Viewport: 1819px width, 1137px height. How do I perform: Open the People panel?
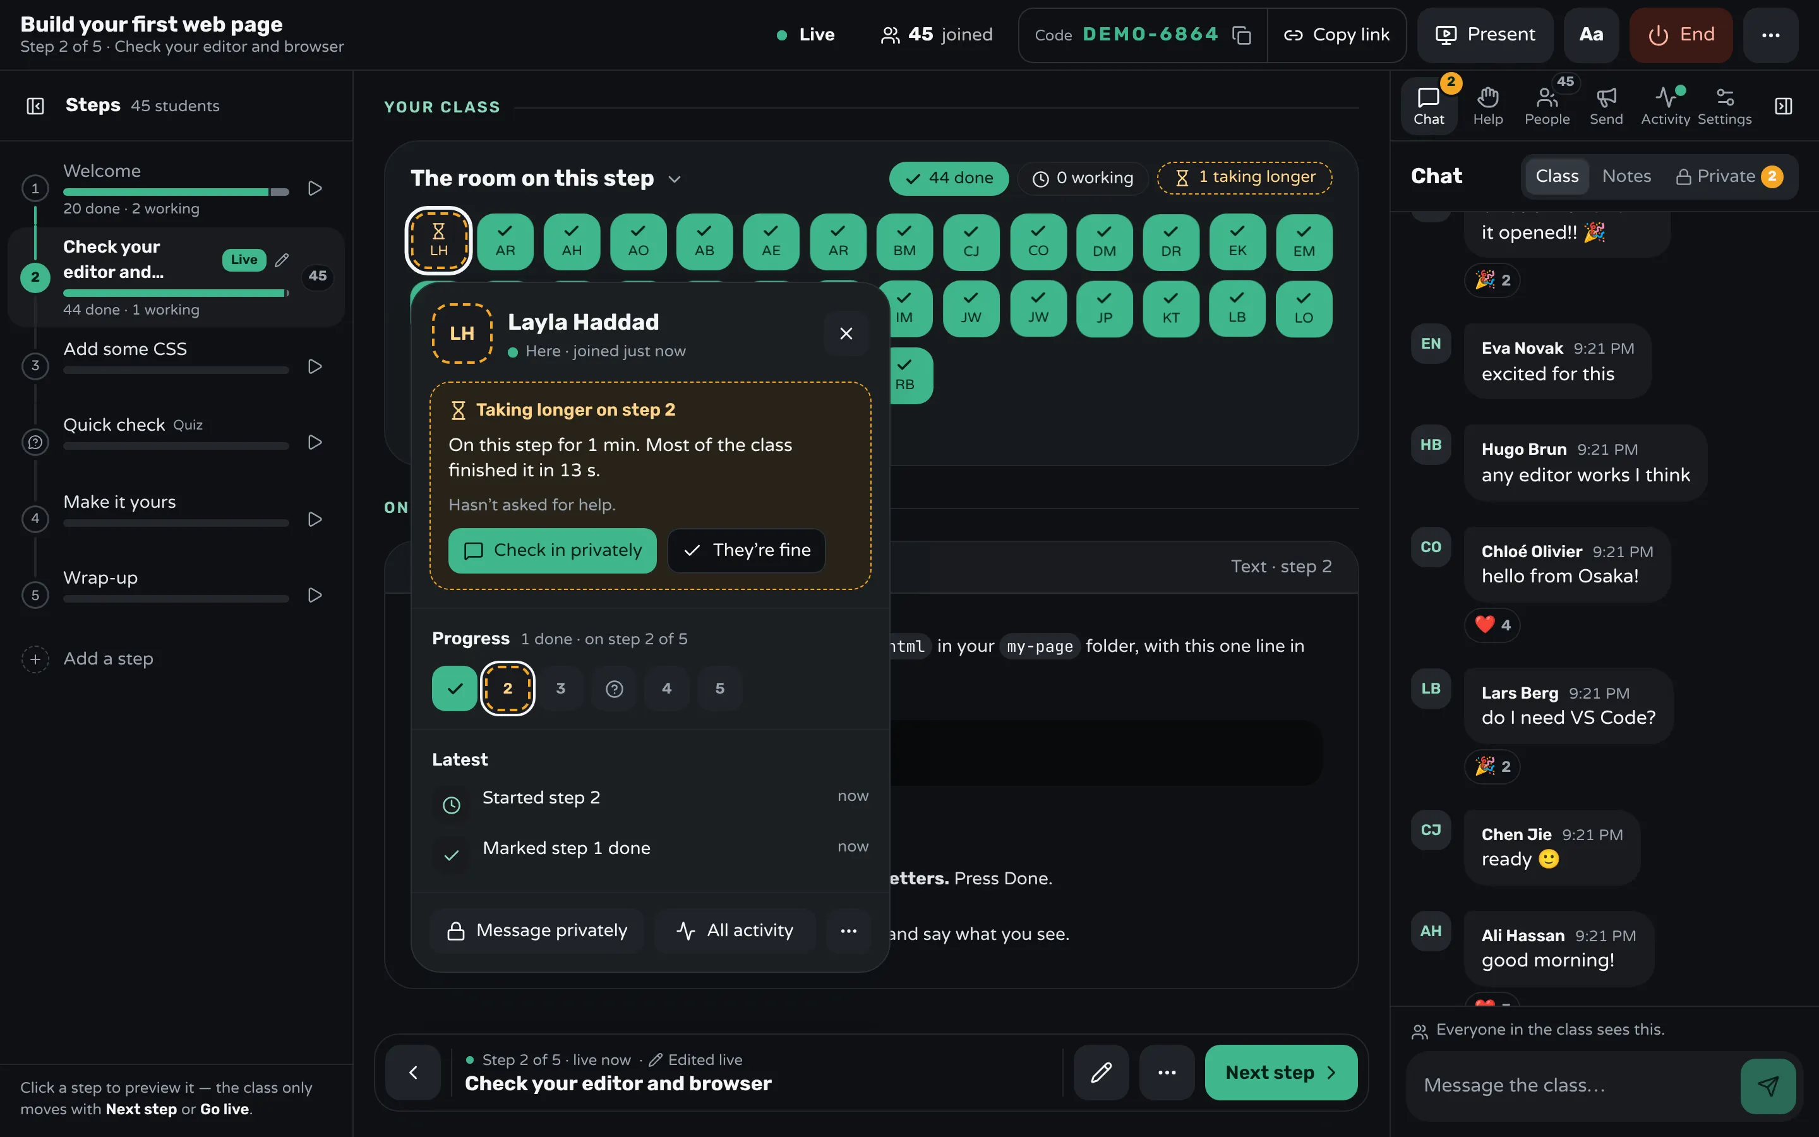(1547, 106)
